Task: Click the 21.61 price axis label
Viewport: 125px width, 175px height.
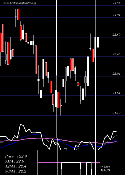Action: 116,93
